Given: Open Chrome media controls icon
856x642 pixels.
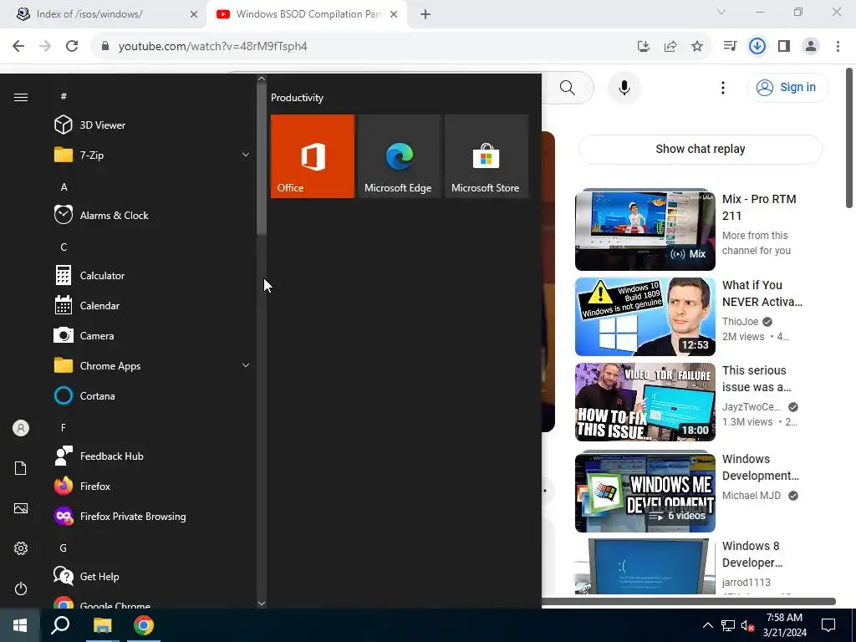Looking at the screenshot, I should tap(730, 46).
